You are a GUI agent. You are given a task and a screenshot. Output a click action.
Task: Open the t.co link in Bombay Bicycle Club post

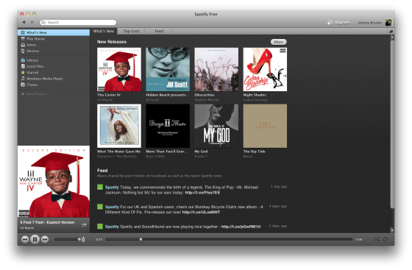point(201,212)
